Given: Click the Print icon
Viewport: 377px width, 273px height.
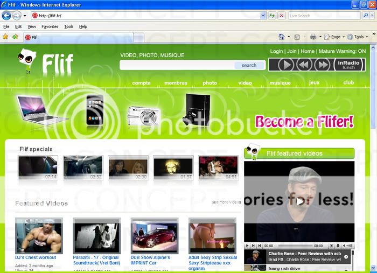Looking at the screenshot, I should tap(313, 37).
